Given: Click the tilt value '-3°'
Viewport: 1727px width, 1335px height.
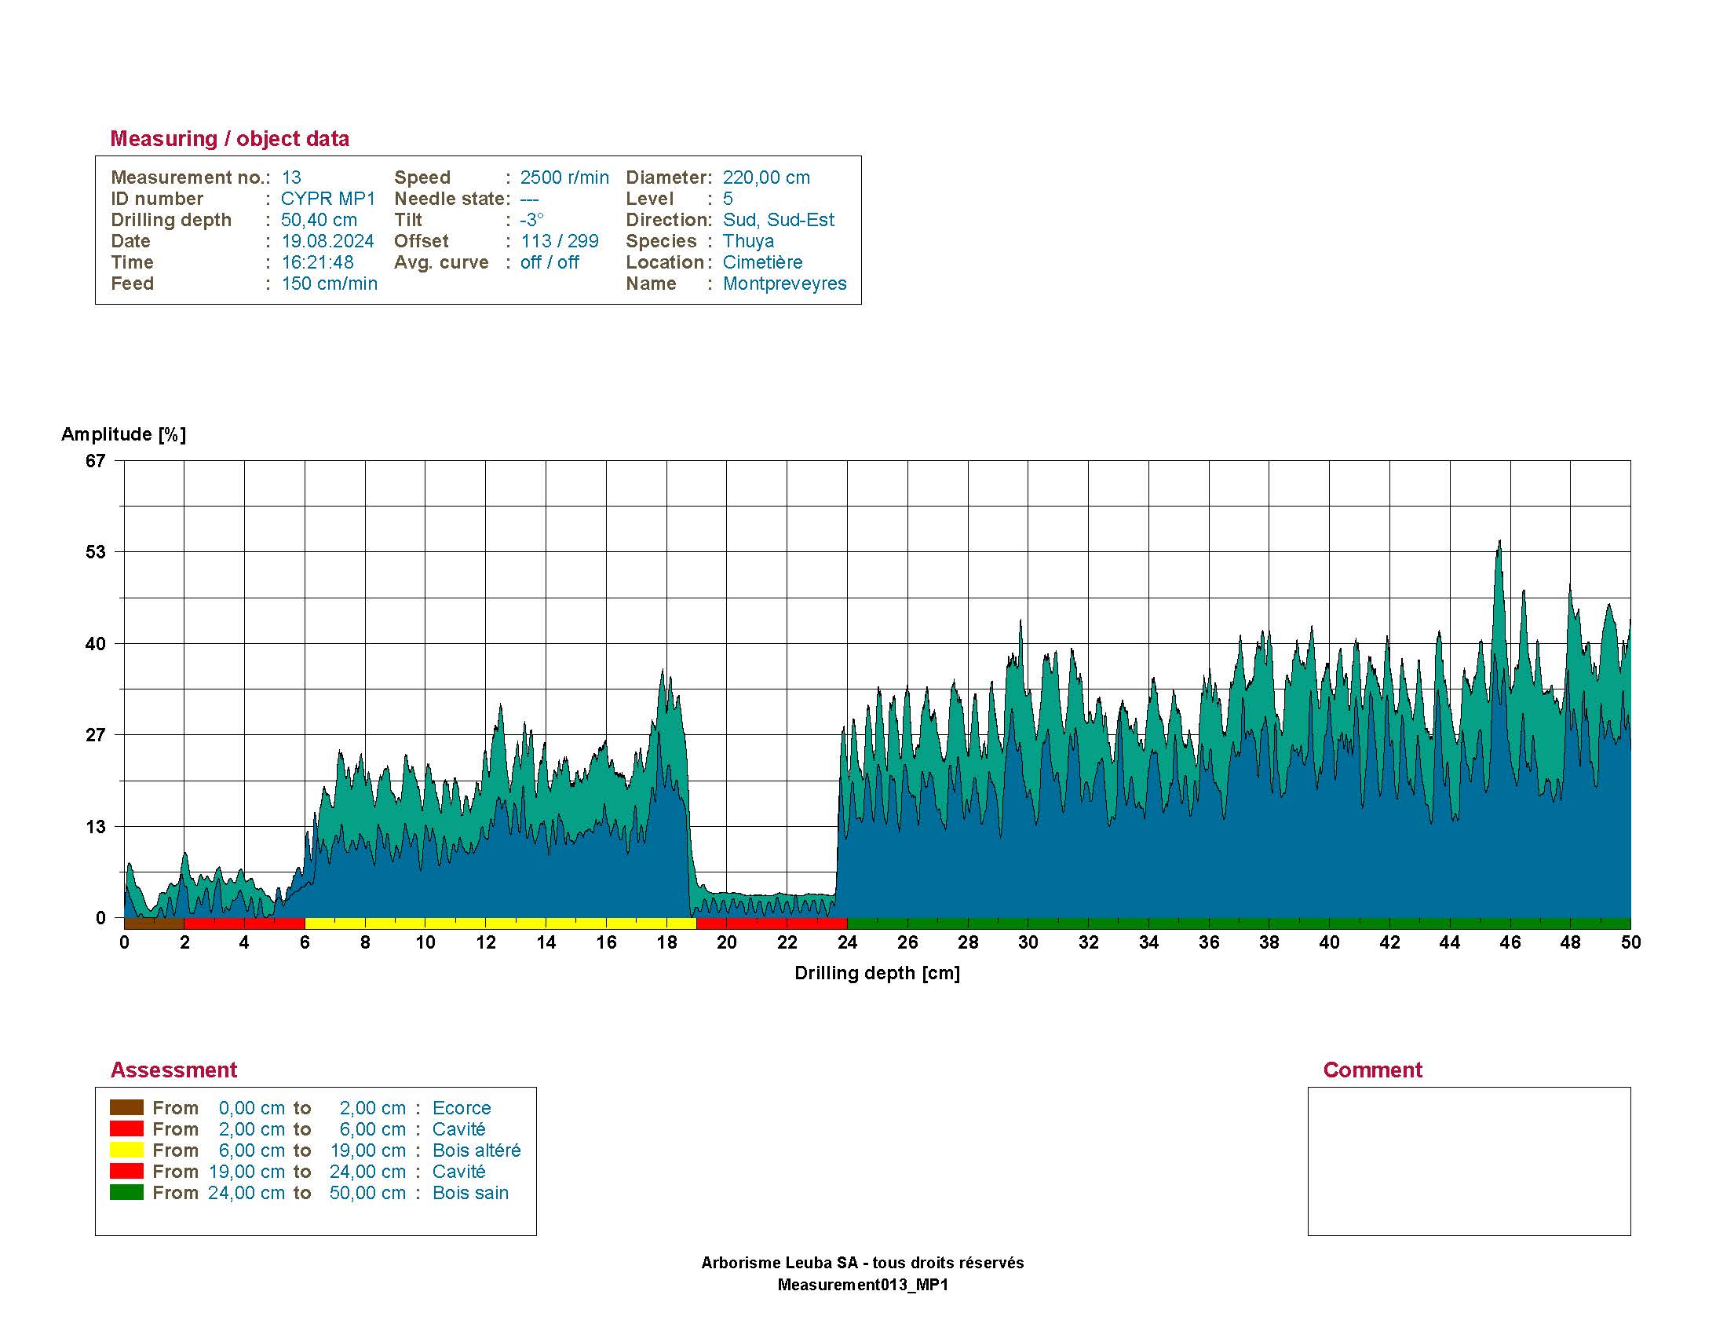Looking at the screenshot, I should (x=531, y=220).
